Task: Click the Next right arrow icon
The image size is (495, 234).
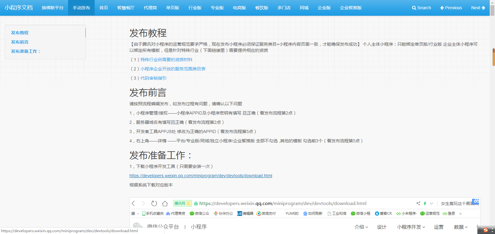Action: tap(483, 8)
